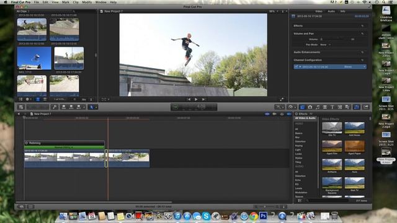Toggle the Inspector toolbar button

tap(357, 107)
